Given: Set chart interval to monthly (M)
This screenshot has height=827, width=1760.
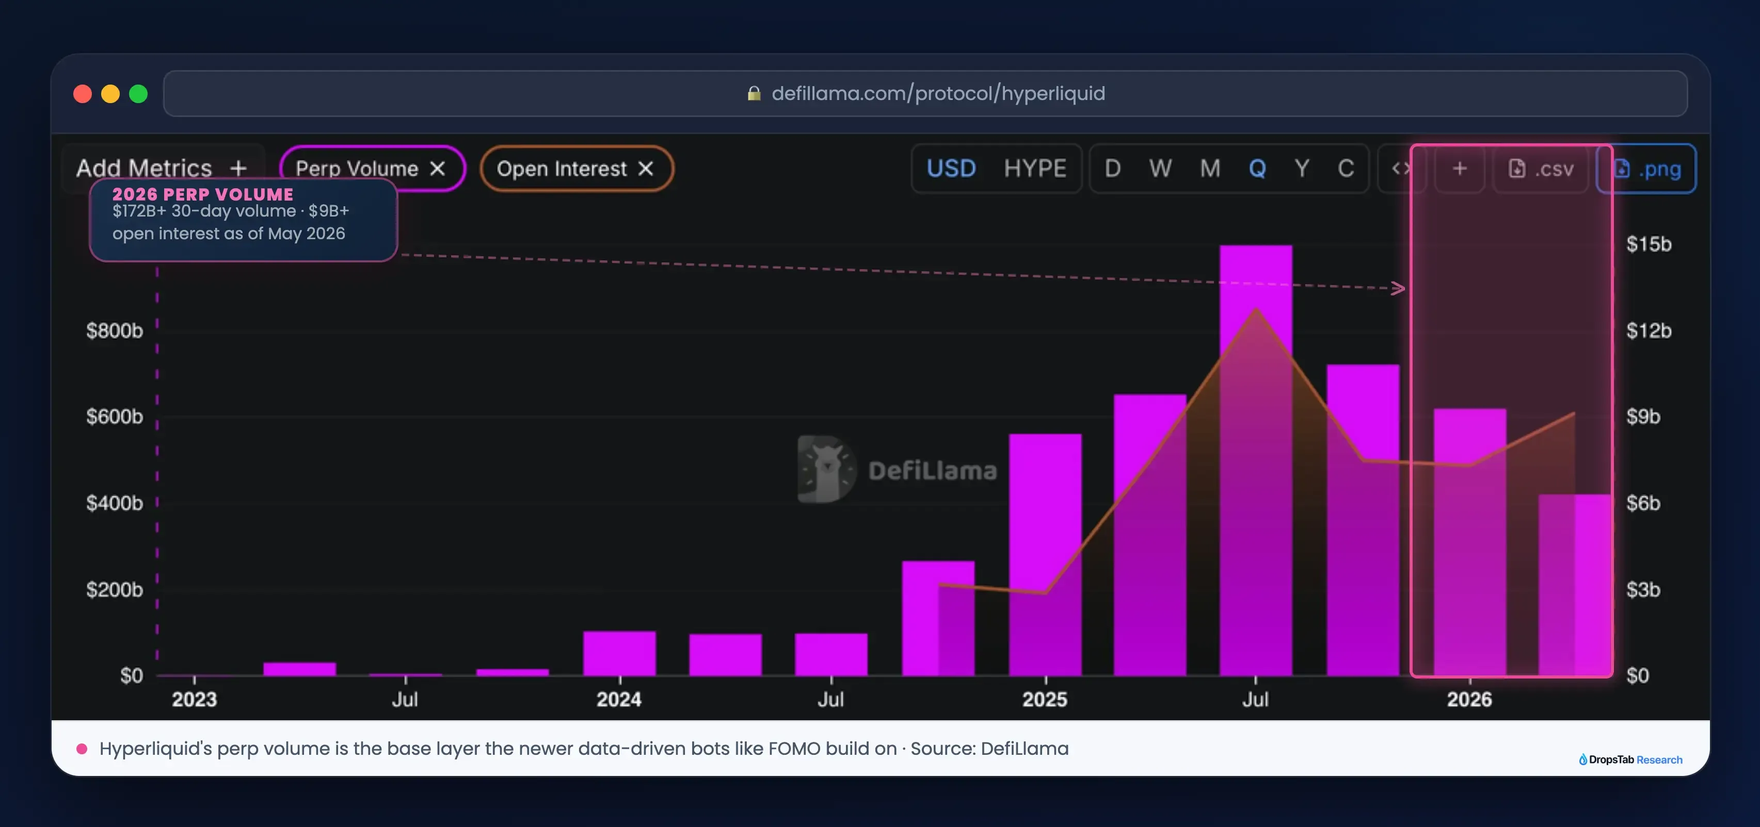Looking at the screenshot, I should point(1210,169).
